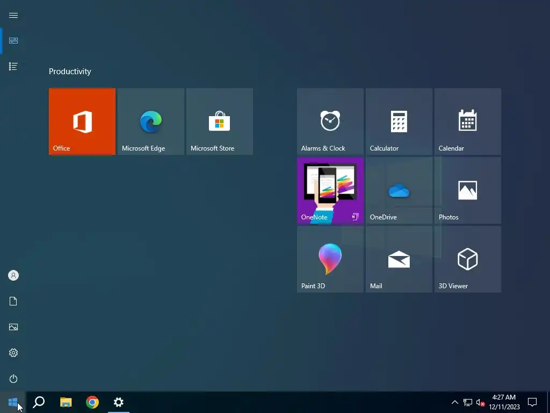This screenshot has width=550, height=413.
Task: Open the Mail tile
Action: (x=399, y=259)
